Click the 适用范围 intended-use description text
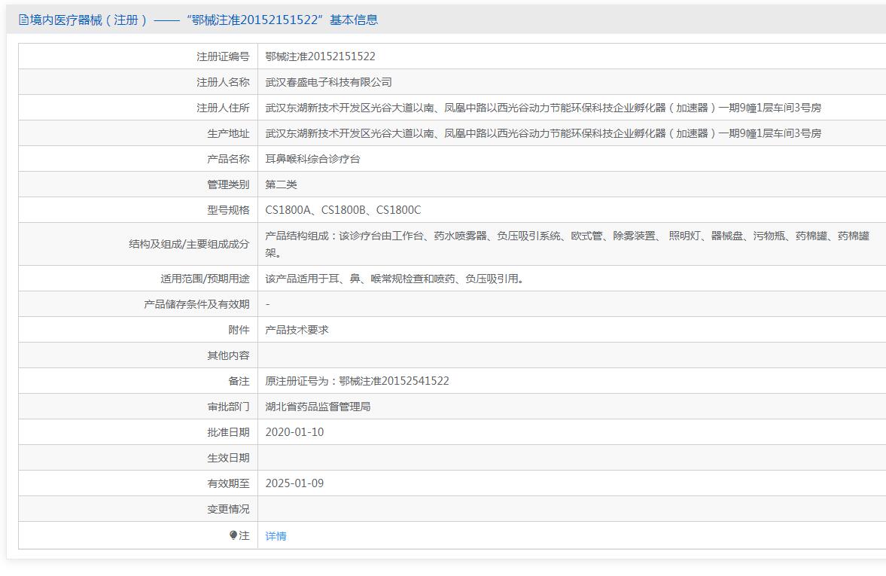Image resolution: width=886 pixels, height=576 pixels. pos(394,279)
